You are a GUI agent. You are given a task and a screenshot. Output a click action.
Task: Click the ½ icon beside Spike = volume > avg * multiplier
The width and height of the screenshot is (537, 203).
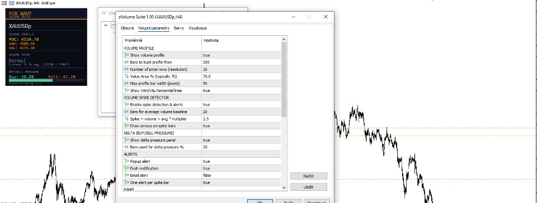(x=126, y=119)
